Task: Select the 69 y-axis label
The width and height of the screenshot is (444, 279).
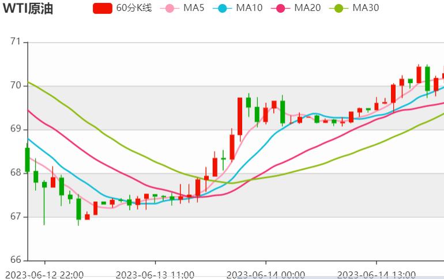Action: pos(16,129)
